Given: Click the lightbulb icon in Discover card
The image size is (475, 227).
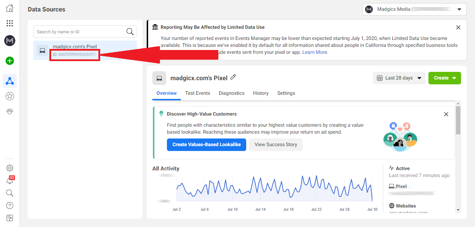Looking at the screenshot, I should pos(161,113).
